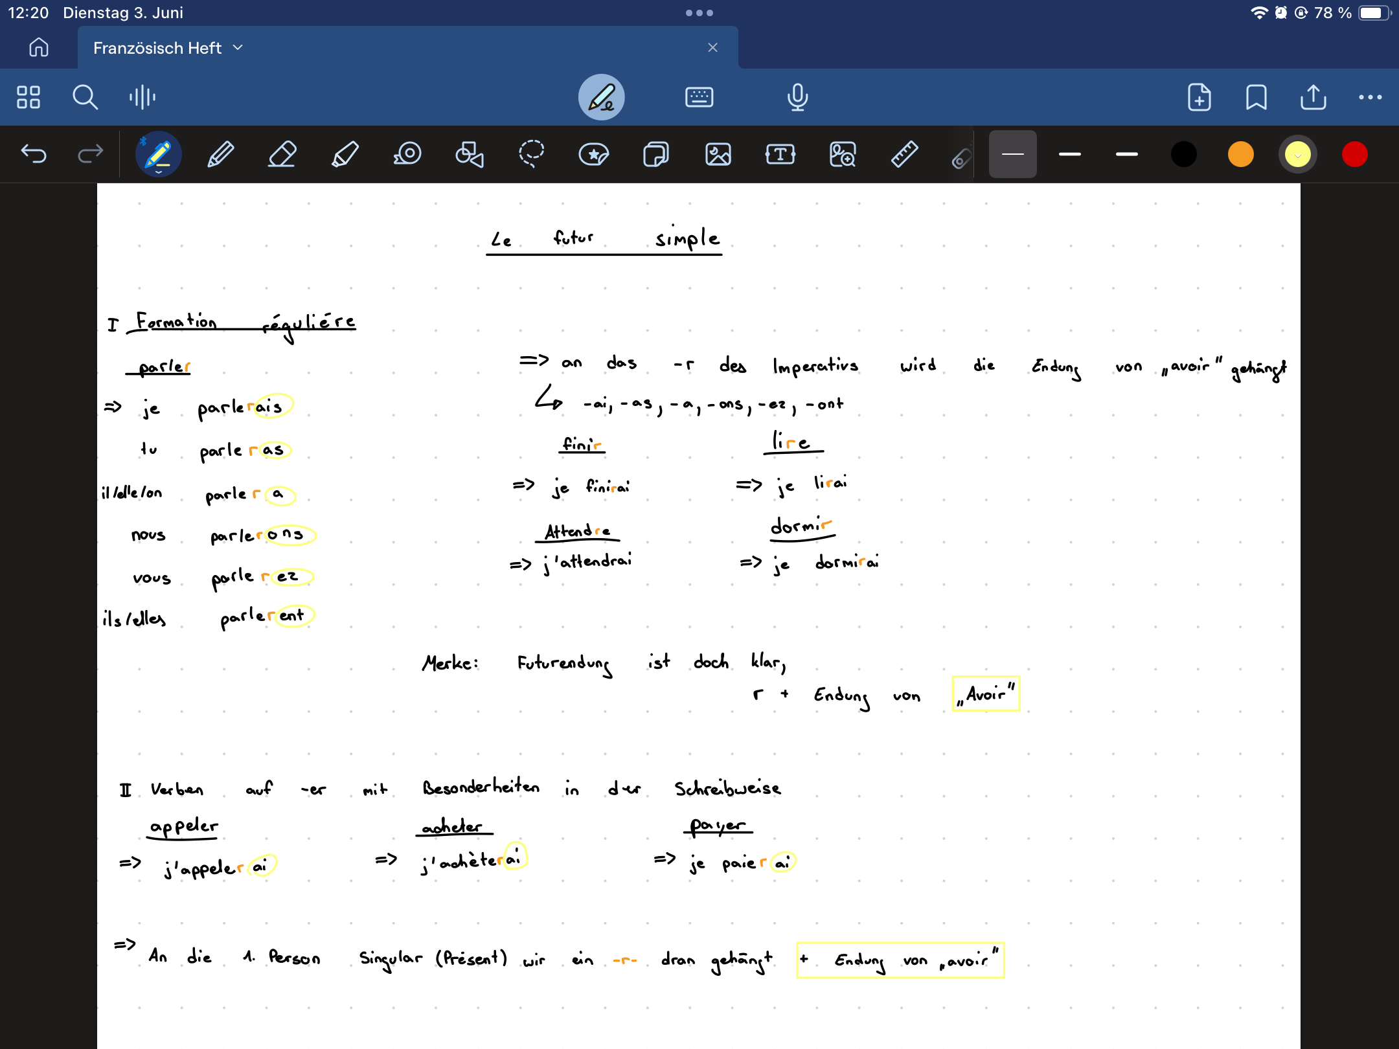Viewport: 1399px width, 1049px height.
Task: Close the Französisch Heft tab
Action: point(713,47)
